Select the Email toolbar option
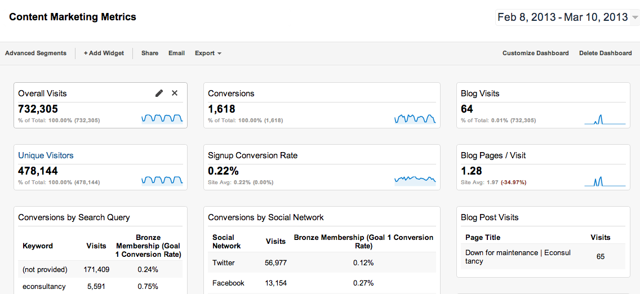Screen dimensions: 640x294 pyautogui.click(x=176, y=53)
